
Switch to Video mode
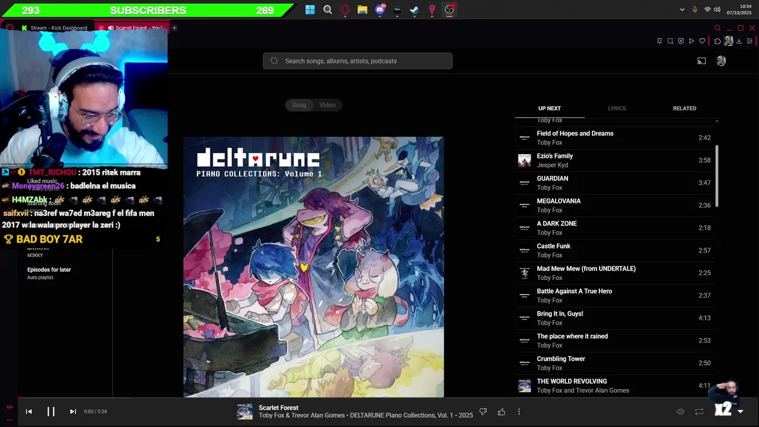pyautogui.click(x=327, y=105)
